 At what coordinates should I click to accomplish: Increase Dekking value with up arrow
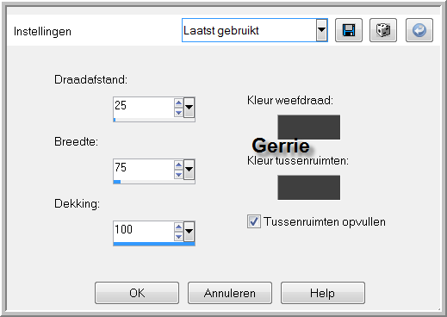coord(178,227)
